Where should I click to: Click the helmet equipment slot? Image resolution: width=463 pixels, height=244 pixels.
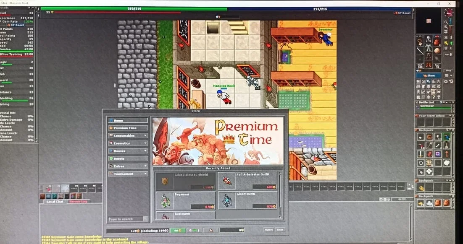click(x=429, y=39)
